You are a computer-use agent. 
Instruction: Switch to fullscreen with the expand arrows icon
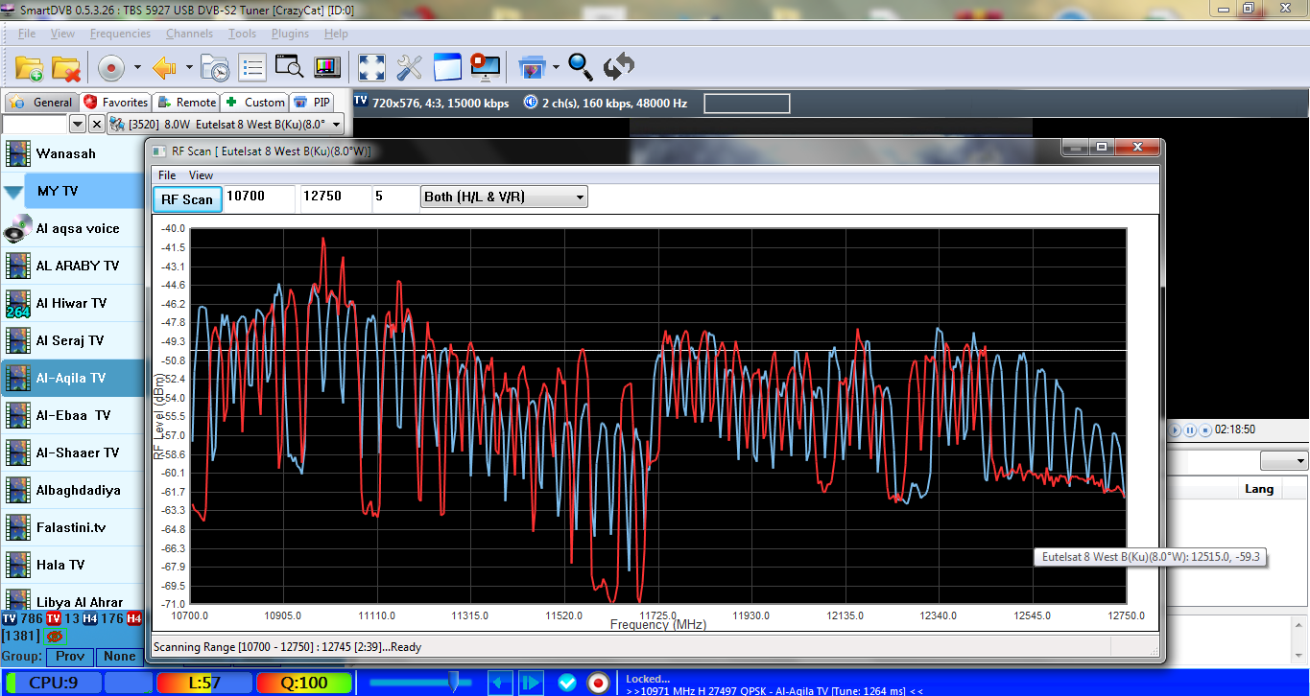click(x=372, y=67)
